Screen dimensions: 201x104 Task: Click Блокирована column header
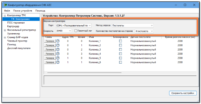coord(121,37)
